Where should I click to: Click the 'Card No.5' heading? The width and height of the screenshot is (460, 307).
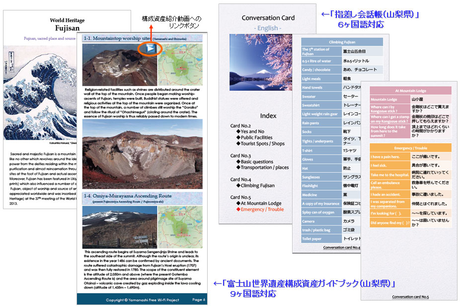click(240, 197)
